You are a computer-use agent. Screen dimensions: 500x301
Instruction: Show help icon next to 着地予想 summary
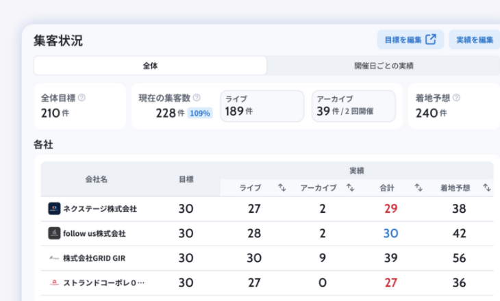click(x=456, y=97)
